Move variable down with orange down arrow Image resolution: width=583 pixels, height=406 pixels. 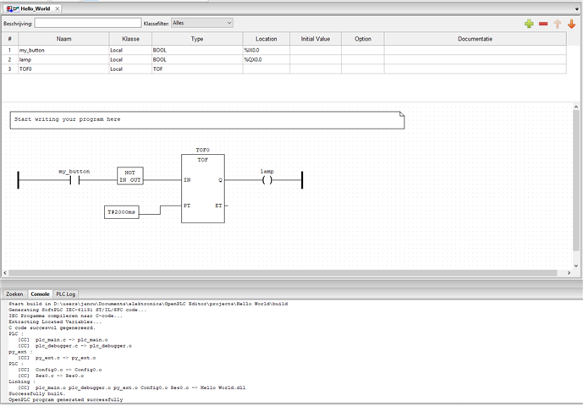(x=571, y=24)
